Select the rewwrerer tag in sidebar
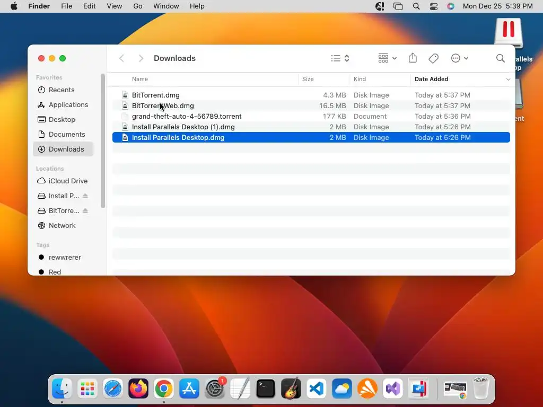The height and width of the screenshot is (407, 543). [x=64, y=258]
